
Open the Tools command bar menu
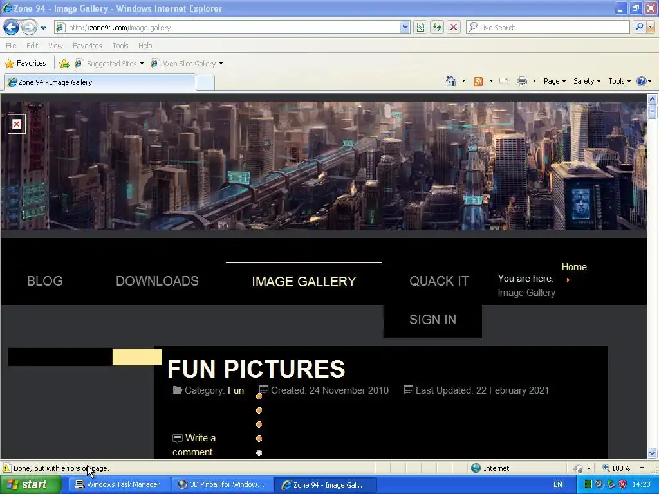tap(619, 81)
